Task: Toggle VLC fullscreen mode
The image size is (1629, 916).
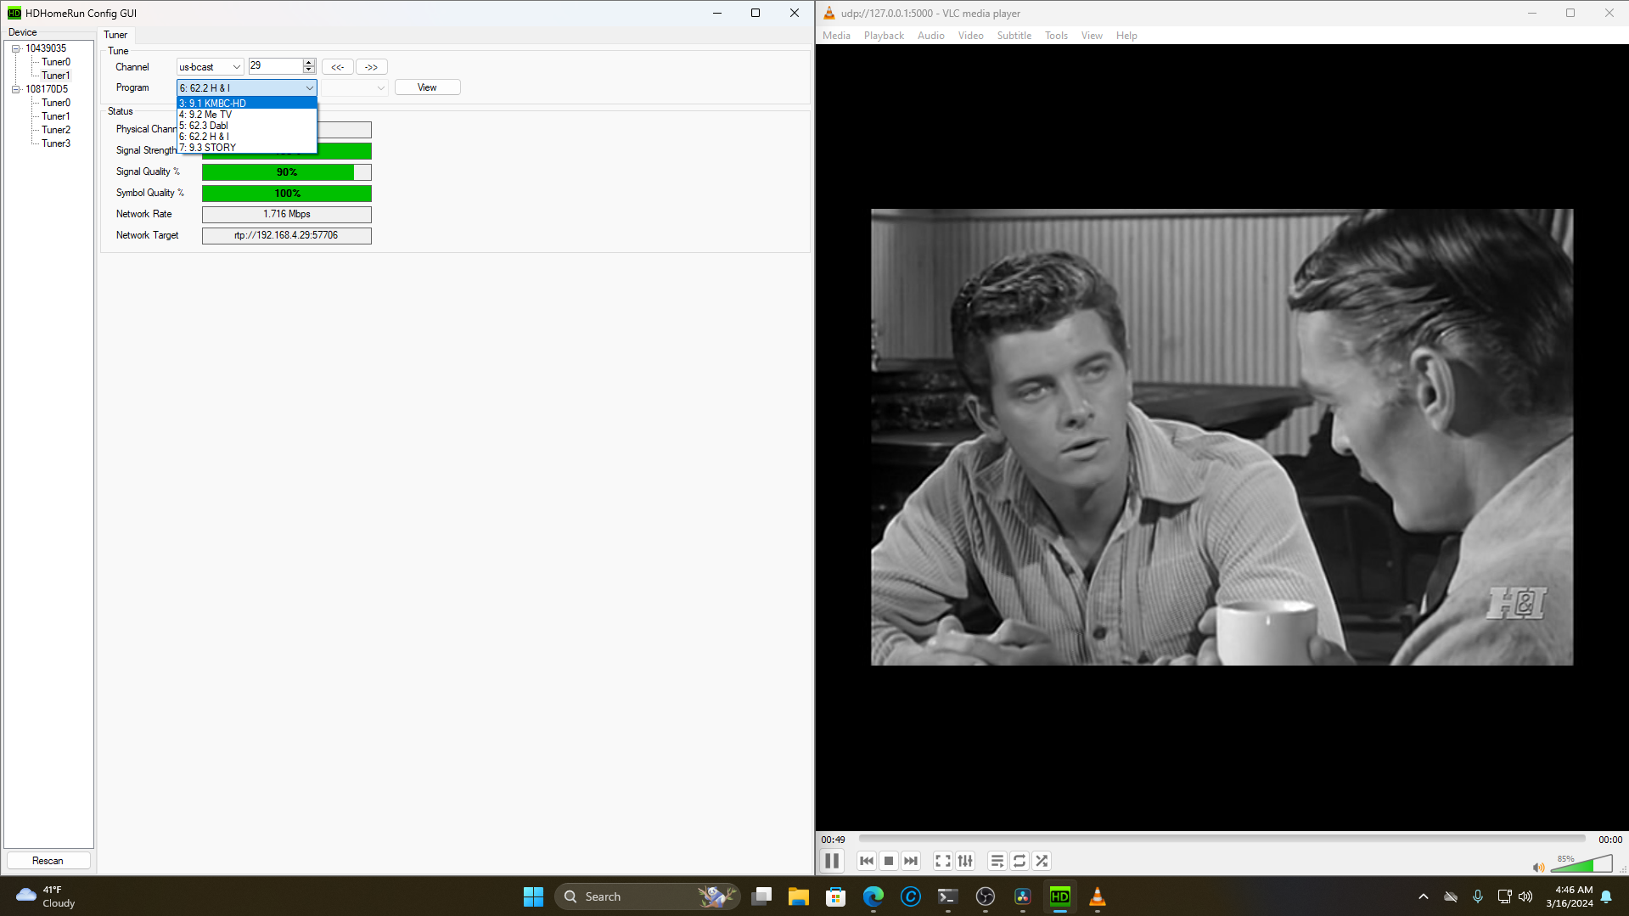Action: point(942,861)
